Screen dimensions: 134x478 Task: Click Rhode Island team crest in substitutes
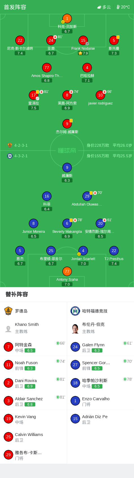pos(8,311)
